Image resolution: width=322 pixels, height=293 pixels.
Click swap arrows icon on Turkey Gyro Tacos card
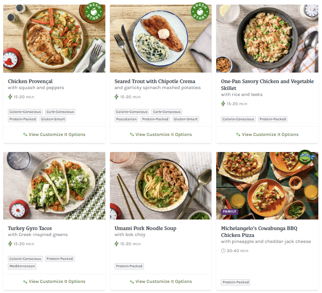(25, 282)
